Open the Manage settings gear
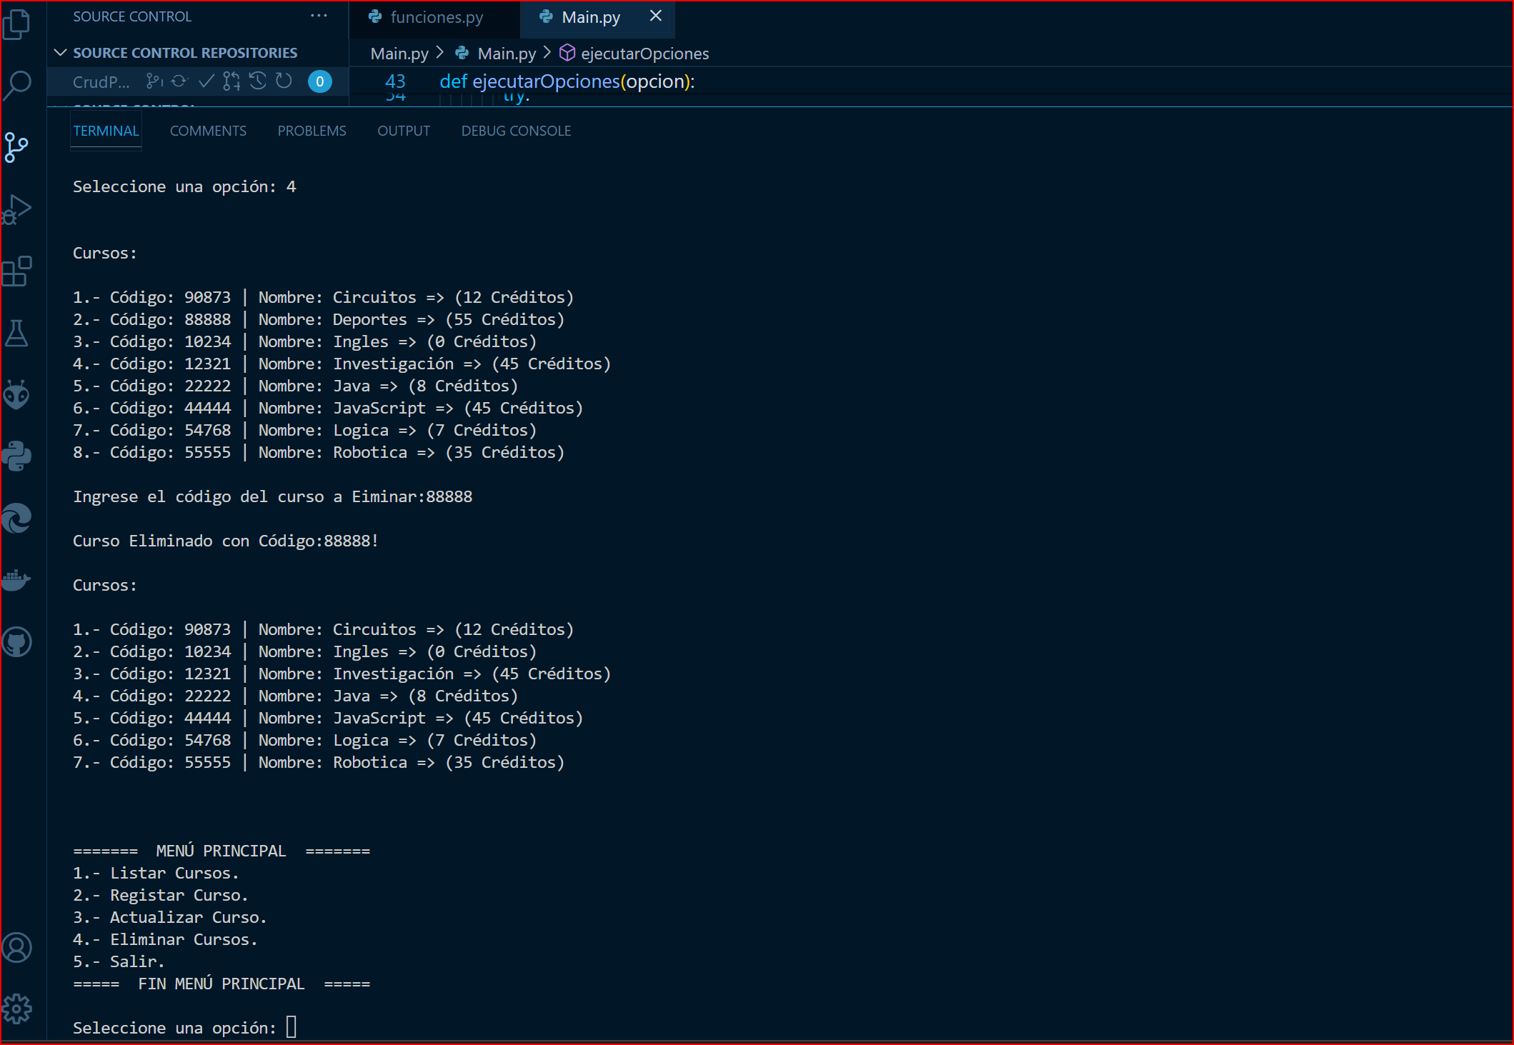1514x1045 pixels. (x=16, y=1009)
